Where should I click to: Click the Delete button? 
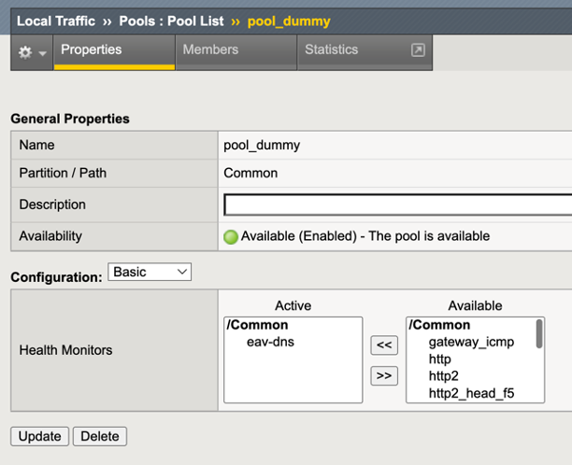click(100, 436)
